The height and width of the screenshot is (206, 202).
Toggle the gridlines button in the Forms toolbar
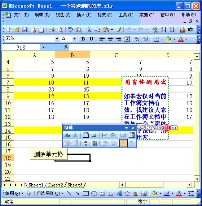[123, 143]
